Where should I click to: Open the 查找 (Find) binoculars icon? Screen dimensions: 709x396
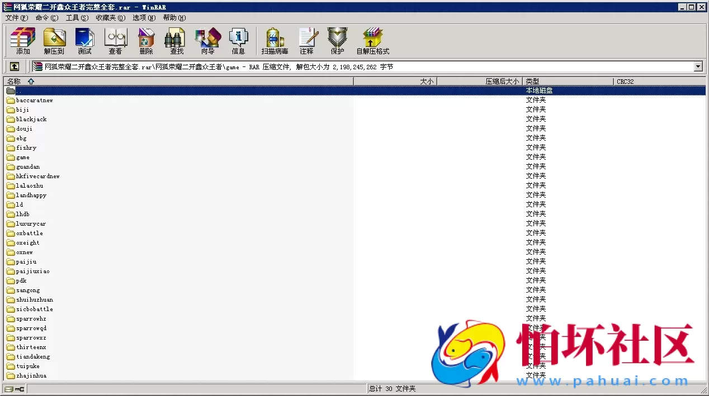click(x=177, y=41)
